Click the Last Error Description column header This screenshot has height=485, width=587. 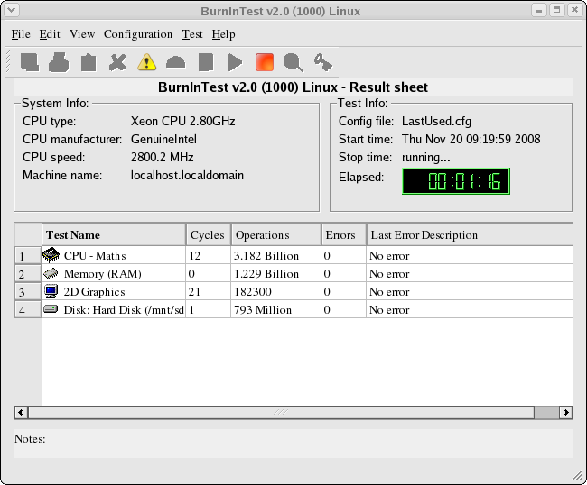pos(470,234)
